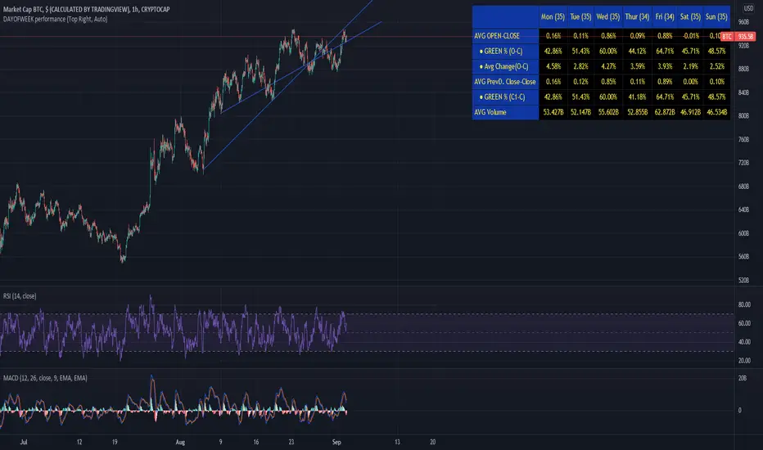
Task: Click the 41.18% Thursday GREEN % (C1-C) cell
Action: 637,97
